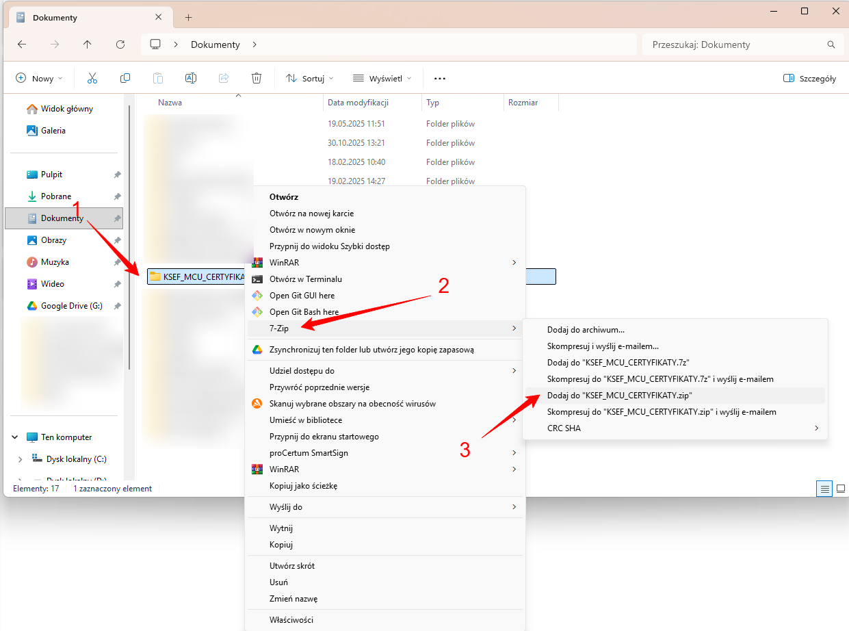The height and width of the screenshot is (631, 849).
Task: Click the Rename icon in toolbar
Action: point(191,78)
